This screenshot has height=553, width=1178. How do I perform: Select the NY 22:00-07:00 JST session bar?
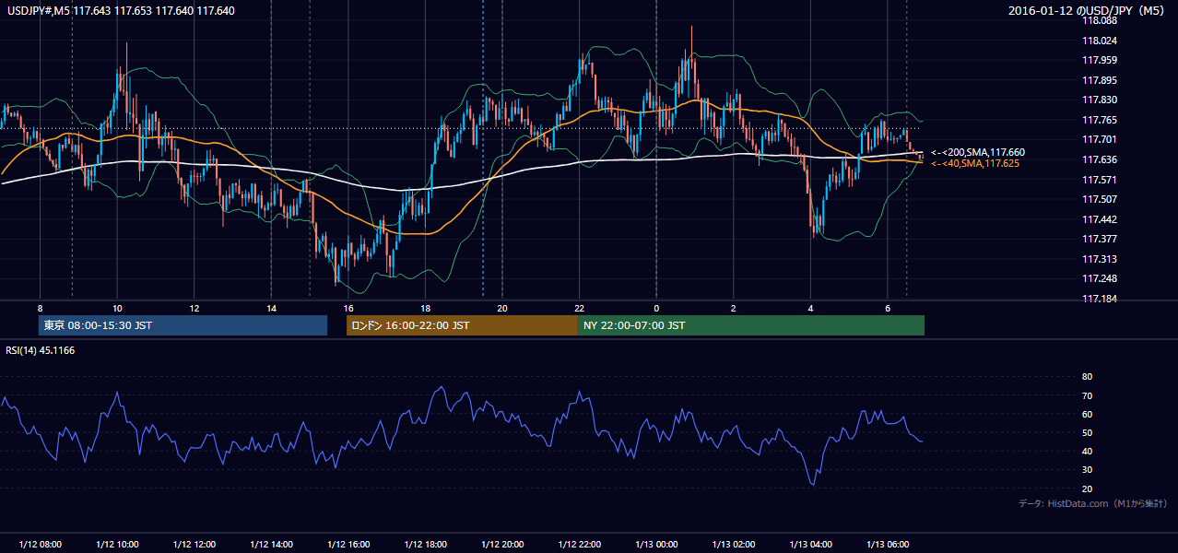point(751,325)
